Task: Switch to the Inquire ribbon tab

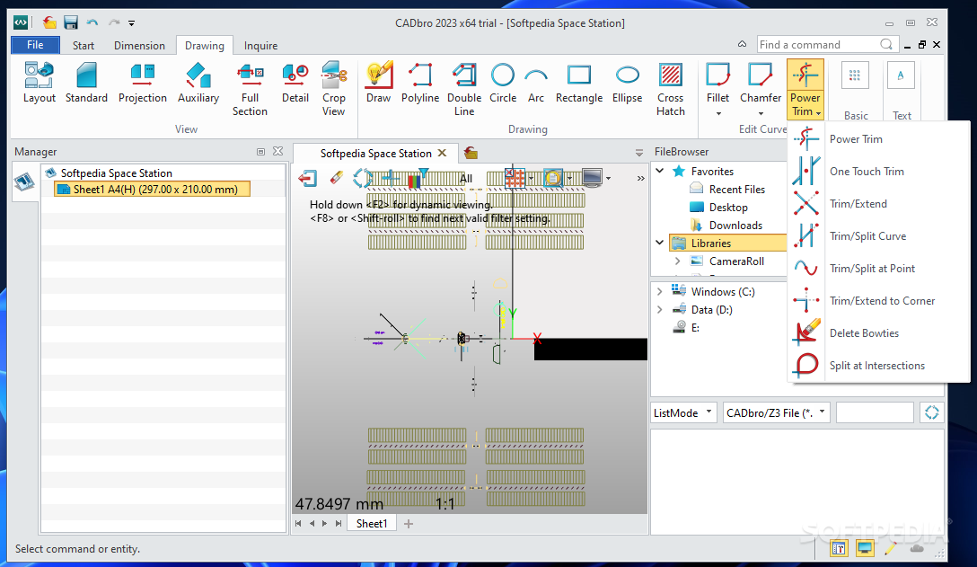Action: 260,46
